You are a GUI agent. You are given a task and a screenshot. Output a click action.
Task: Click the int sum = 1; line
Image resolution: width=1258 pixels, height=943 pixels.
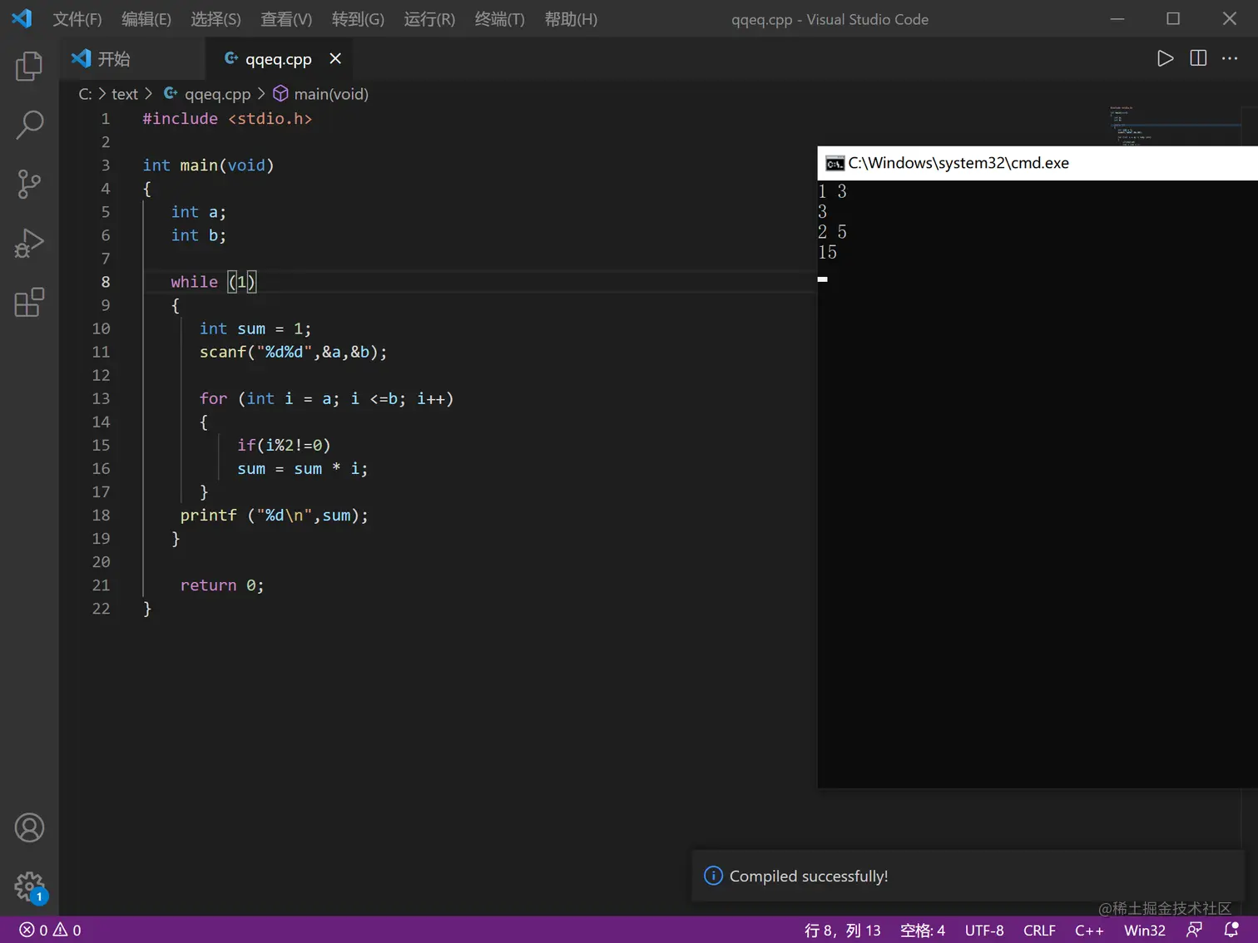(x=255, y=328)
